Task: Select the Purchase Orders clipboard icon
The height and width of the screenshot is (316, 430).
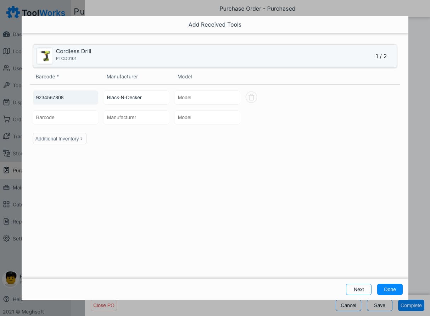Action: 6,170
